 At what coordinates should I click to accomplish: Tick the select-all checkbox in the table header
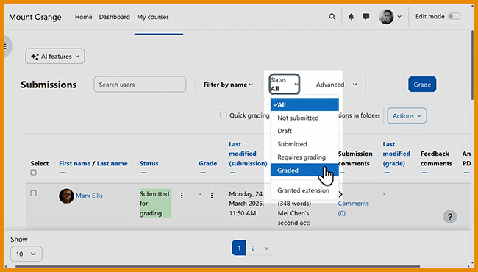click(x=34, y=173)
